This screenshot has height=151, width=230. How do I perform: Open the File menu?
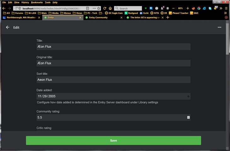tap(4, 2)
